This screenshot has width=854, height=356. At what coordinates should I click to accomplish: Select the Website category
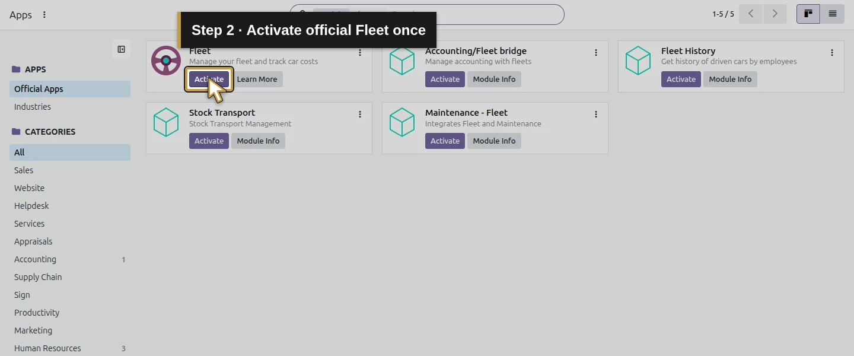click(x=70, y=188)
